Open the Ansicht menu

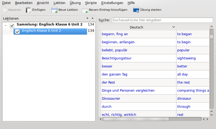[x=43, y=3]
